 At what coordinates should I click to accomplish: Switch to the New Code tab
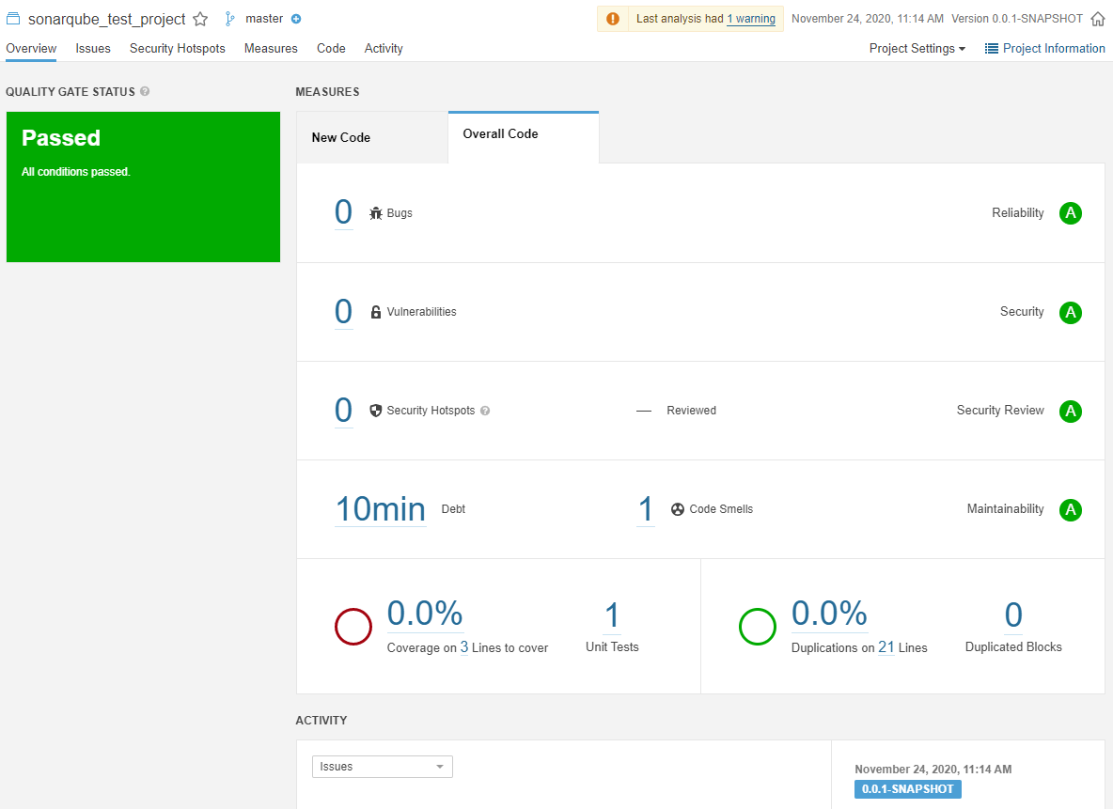point(372,138)
